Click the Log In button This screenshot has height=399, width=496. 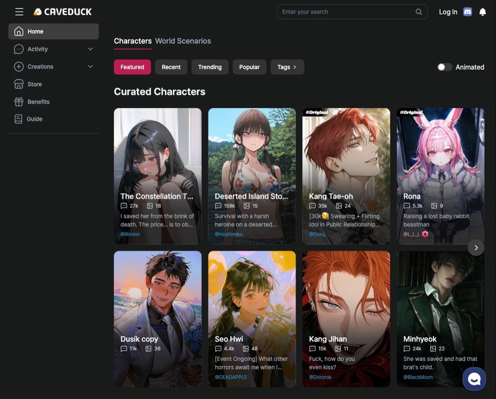pos(448,12)
